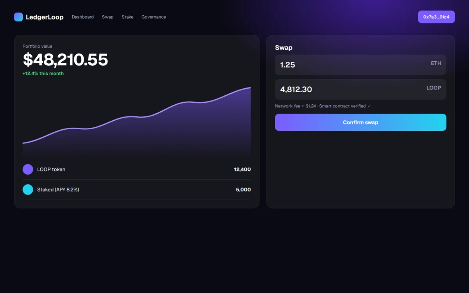Click the LedgerLoop logo icon
Image resolution: width=469 pixels, height=293 pixels.
click(18, 17)
